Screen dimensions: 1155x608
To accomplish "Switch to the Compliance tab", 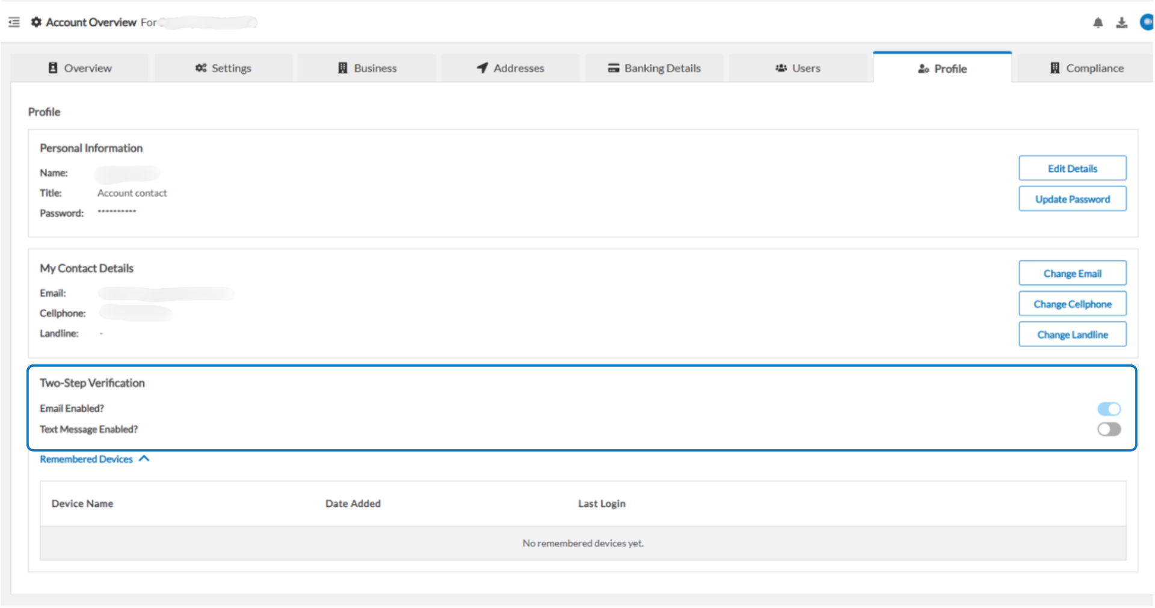I will [1086, 68].
